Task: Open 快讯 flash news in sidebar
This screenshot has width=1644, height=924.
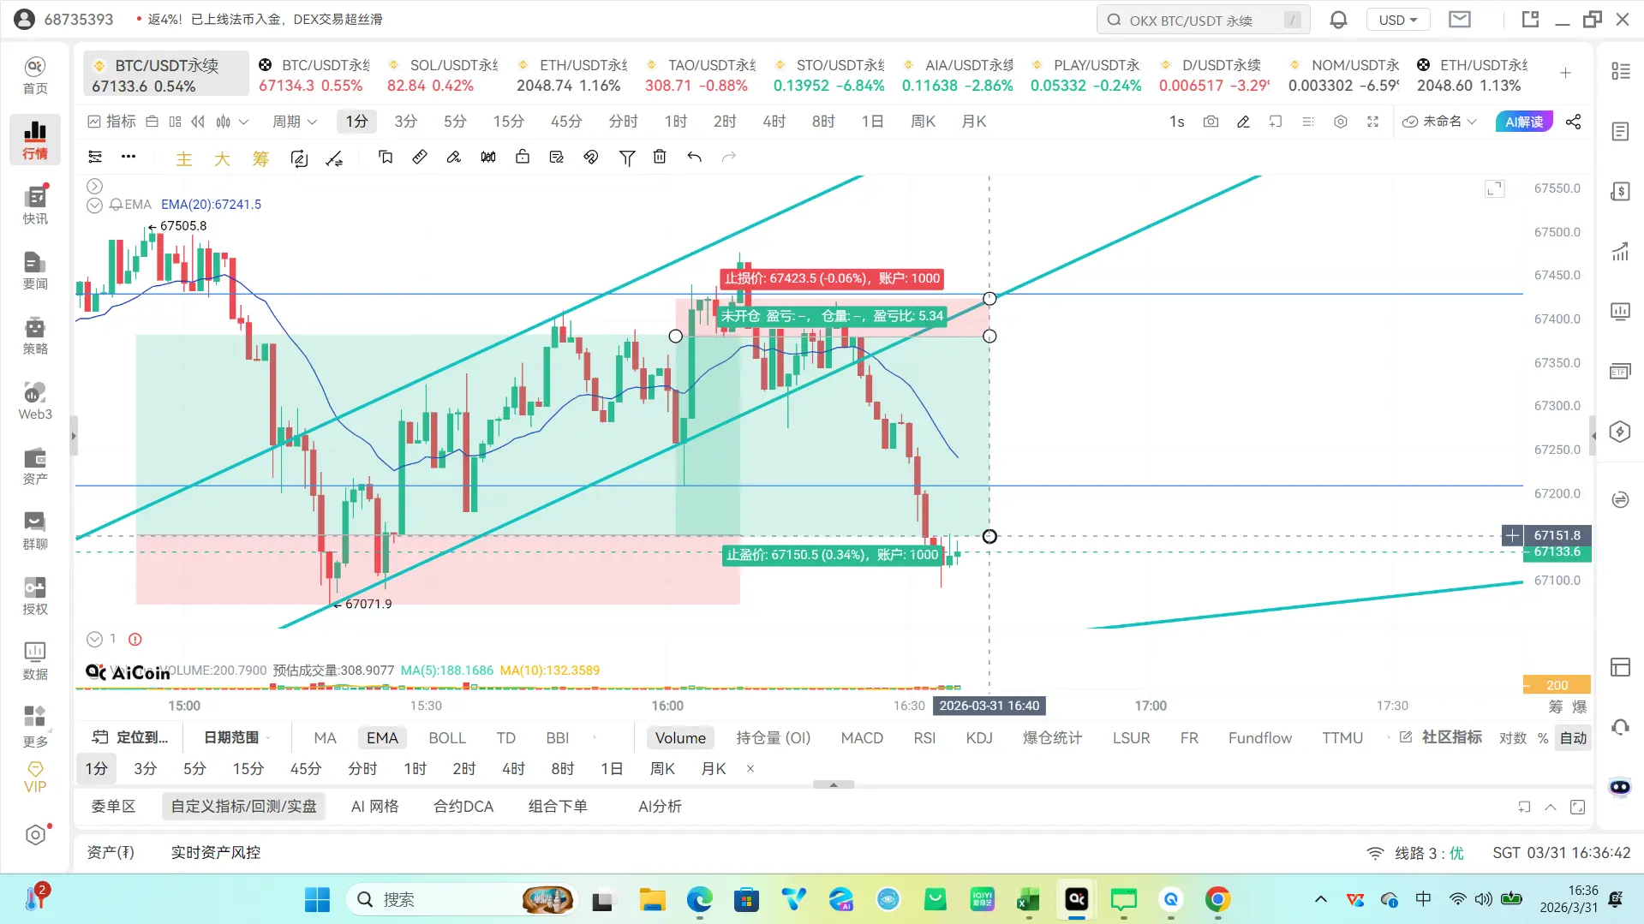Action: (x=35, y=206)
